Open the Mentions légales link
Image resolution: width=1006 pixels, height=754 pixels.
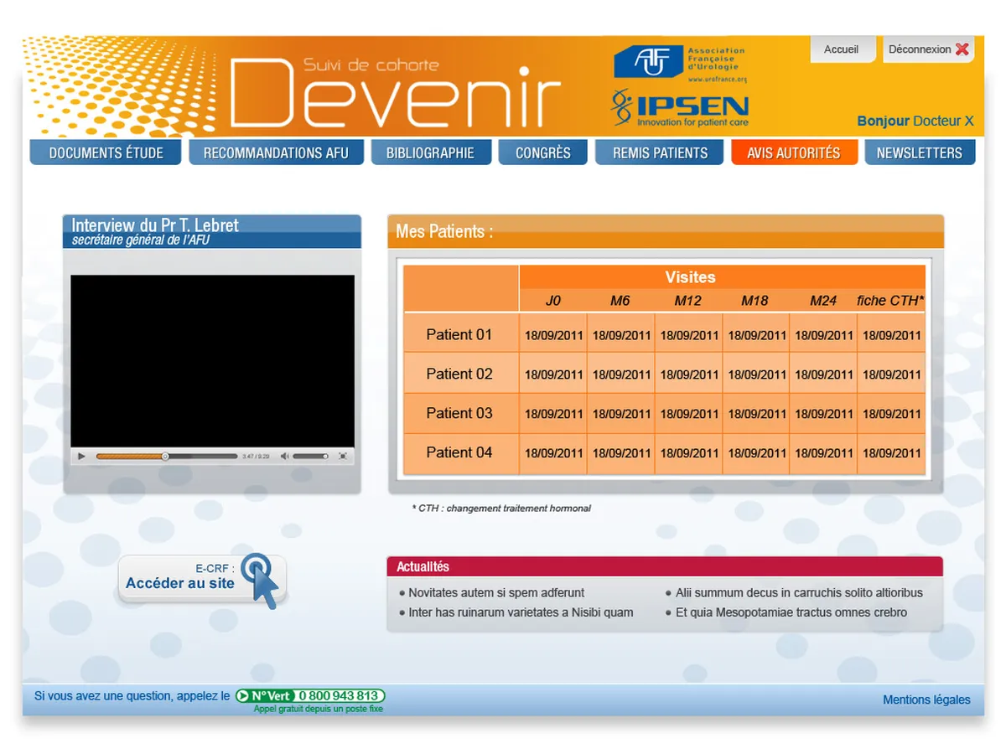coord(926,700)
